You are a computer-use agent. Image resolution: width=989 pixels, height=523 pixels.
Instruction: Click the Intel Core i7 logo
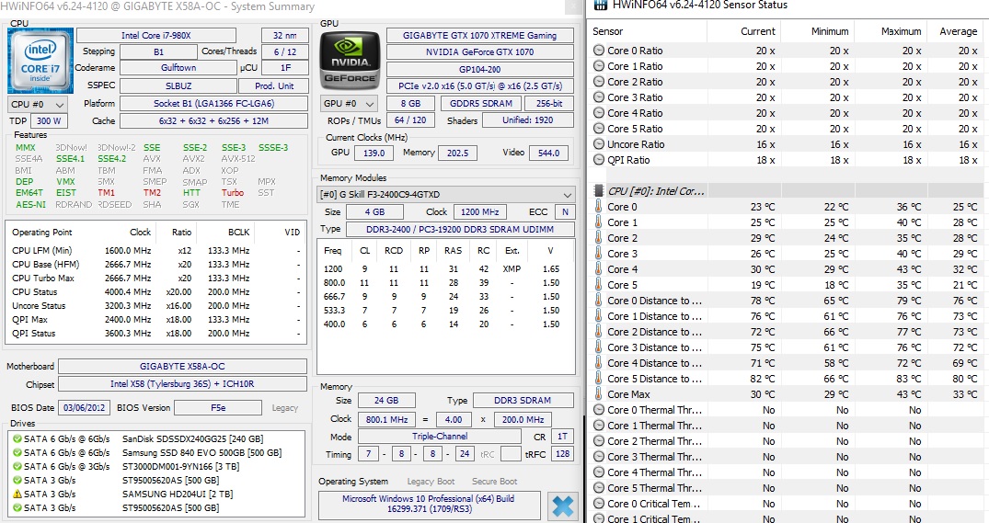pyautogui.click(x=40, y=61)
